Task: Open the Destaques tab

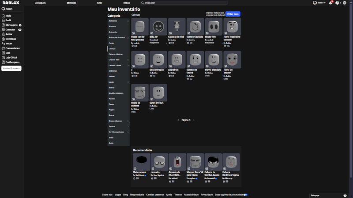Action: click(x=40, y=3)
